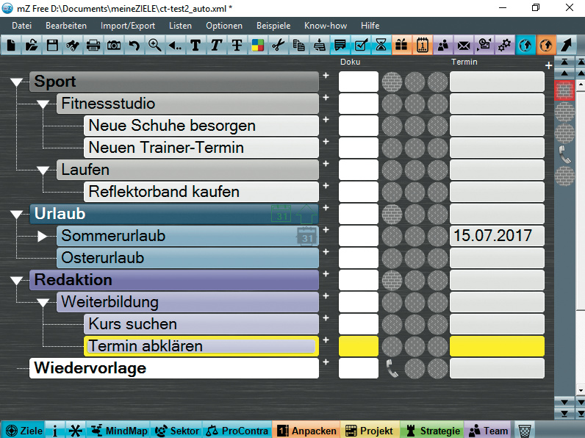Click the hourglass icon
Image resolution: width=585 pixels, height=438 pixels.
click(x=381, y=45)
